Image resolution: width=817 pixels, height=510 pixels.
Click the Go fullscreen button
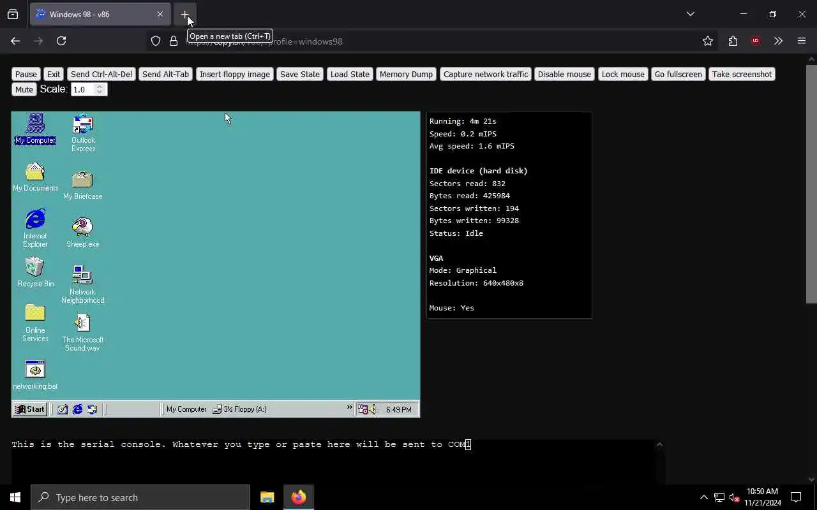(678, 74)
